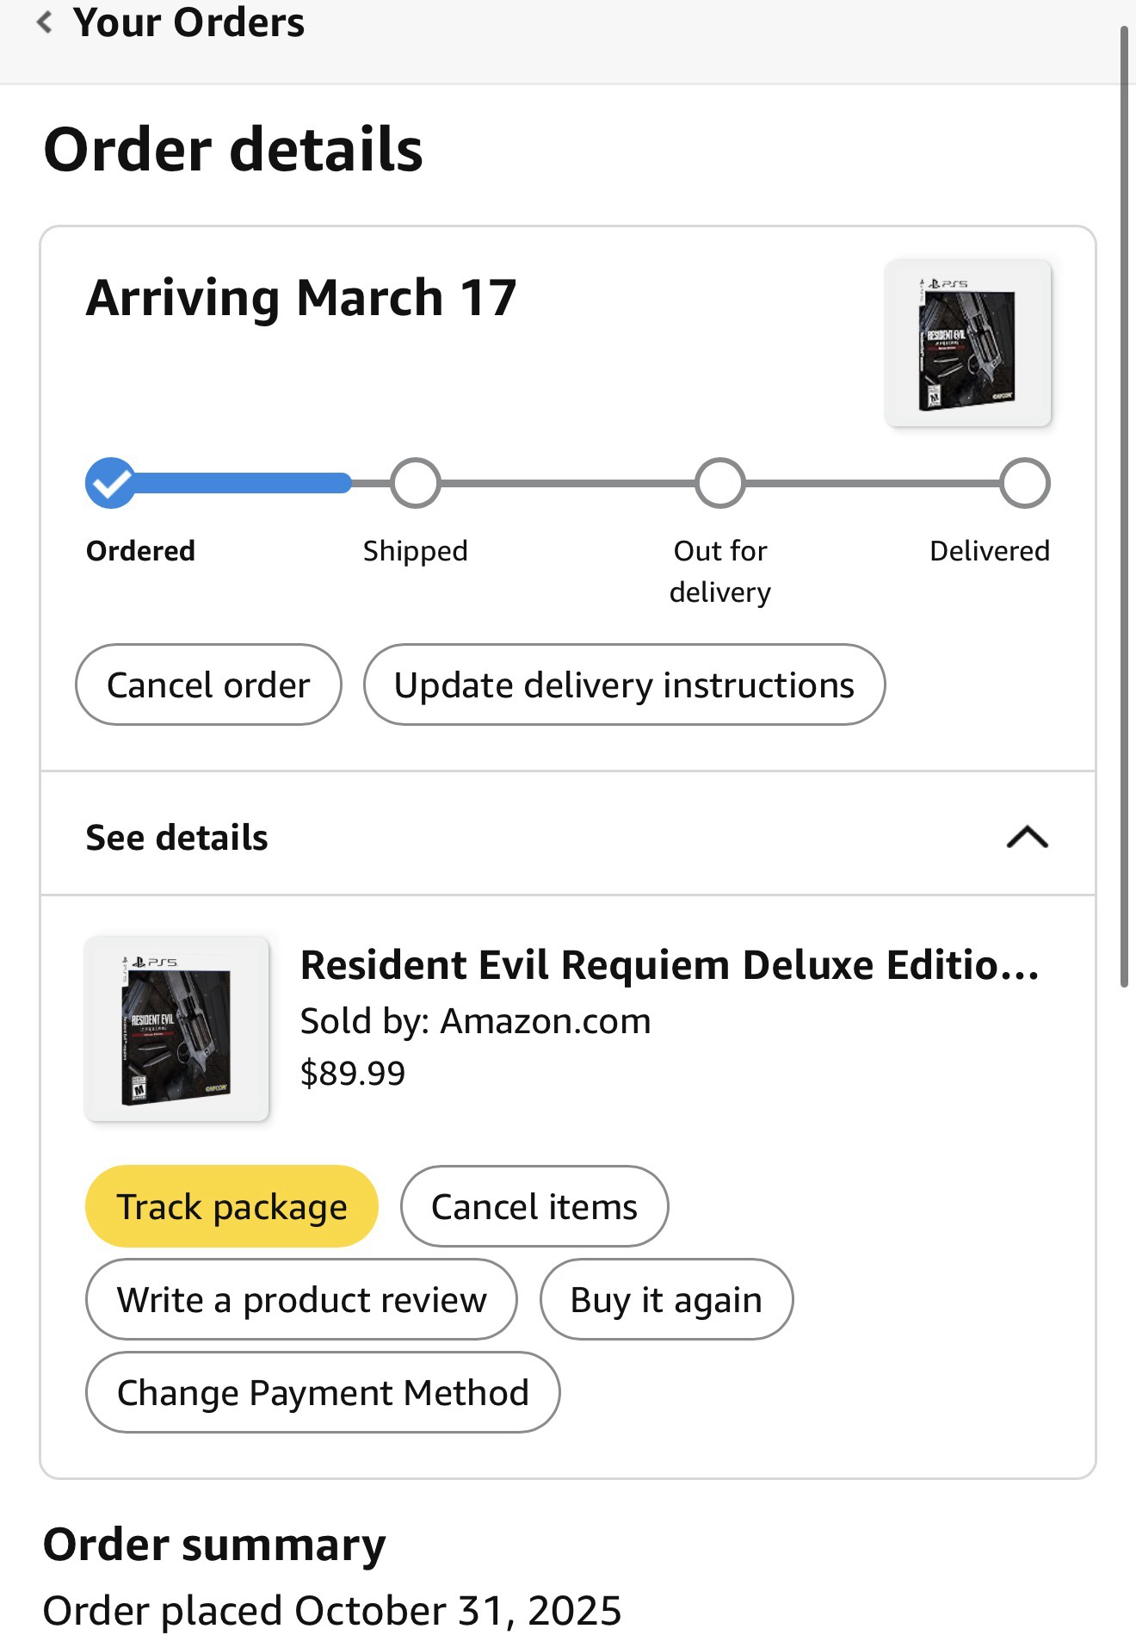Click Buy it again
Viewport: 1136px width, 1635px height.
tap(666, 1299)
